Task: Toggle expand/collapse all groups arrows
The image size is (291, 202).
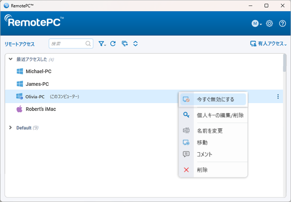Action: [135, 44]
